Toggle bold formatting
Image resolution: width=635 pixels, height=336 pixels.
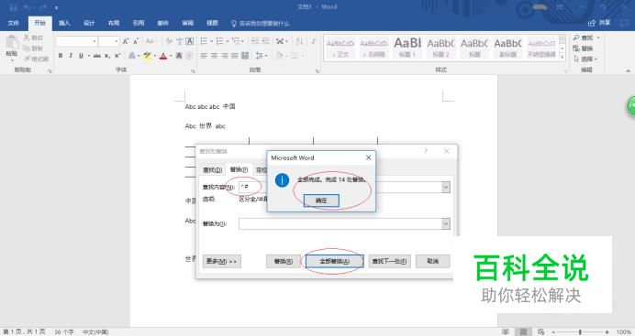pos(61,56)
